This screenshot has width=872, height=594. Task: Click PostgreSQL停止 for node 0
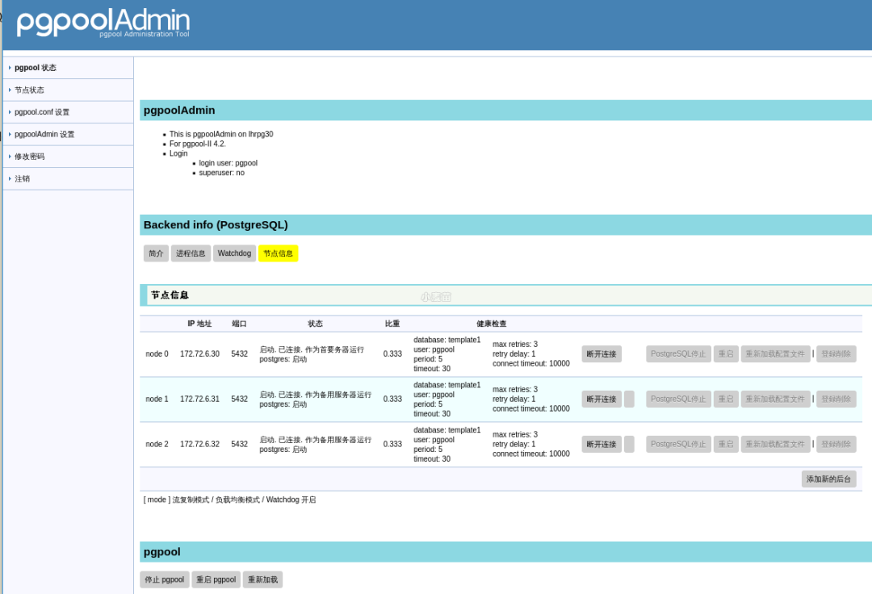point(678,354)
